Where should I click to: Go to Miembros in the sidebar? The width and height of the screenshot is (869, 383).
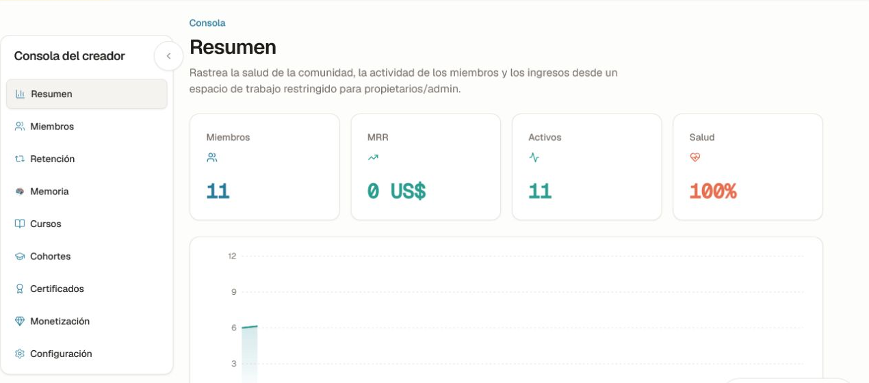pyautogui.click(x=87, y=127)
